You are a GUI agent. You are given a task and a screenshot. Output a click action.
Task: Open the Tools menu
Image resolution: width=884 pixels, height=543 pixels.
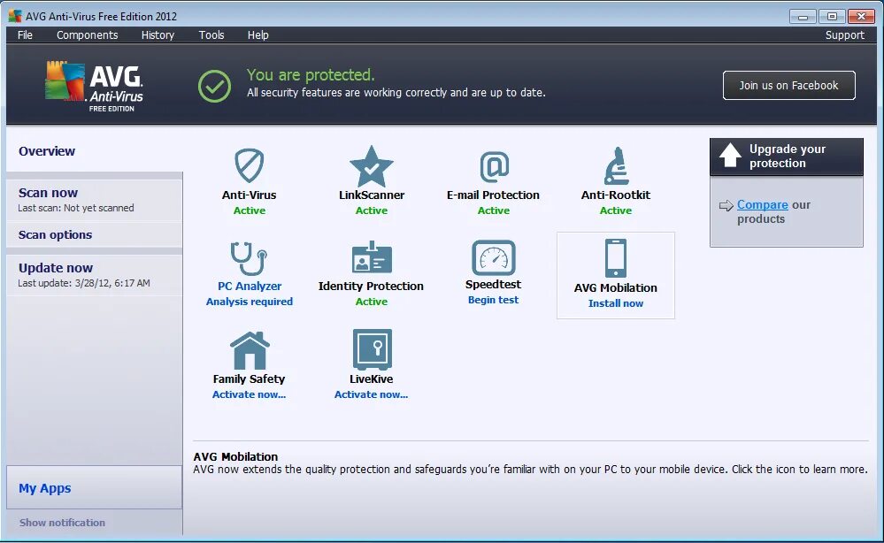coord(211,34)
